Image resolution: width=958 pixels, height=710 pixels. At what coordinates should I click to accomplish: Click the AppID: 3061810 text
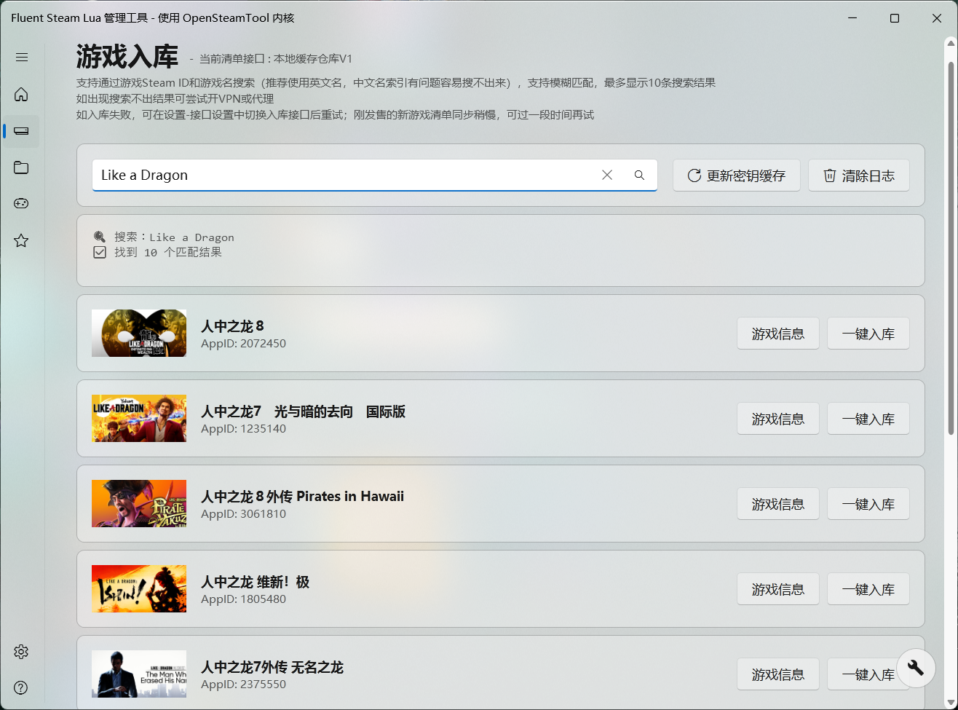pos(243,513)
